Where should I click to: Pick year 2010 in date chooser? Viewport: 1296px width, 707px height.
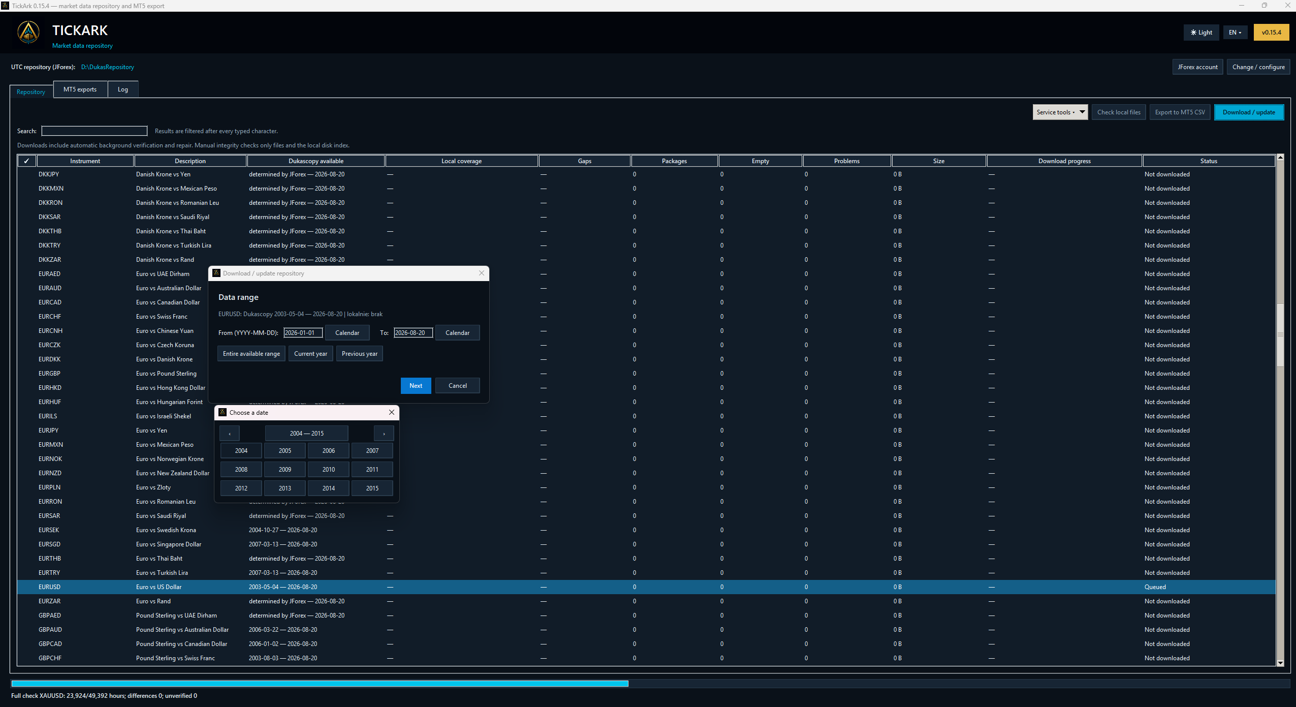[x=329, y=470]
